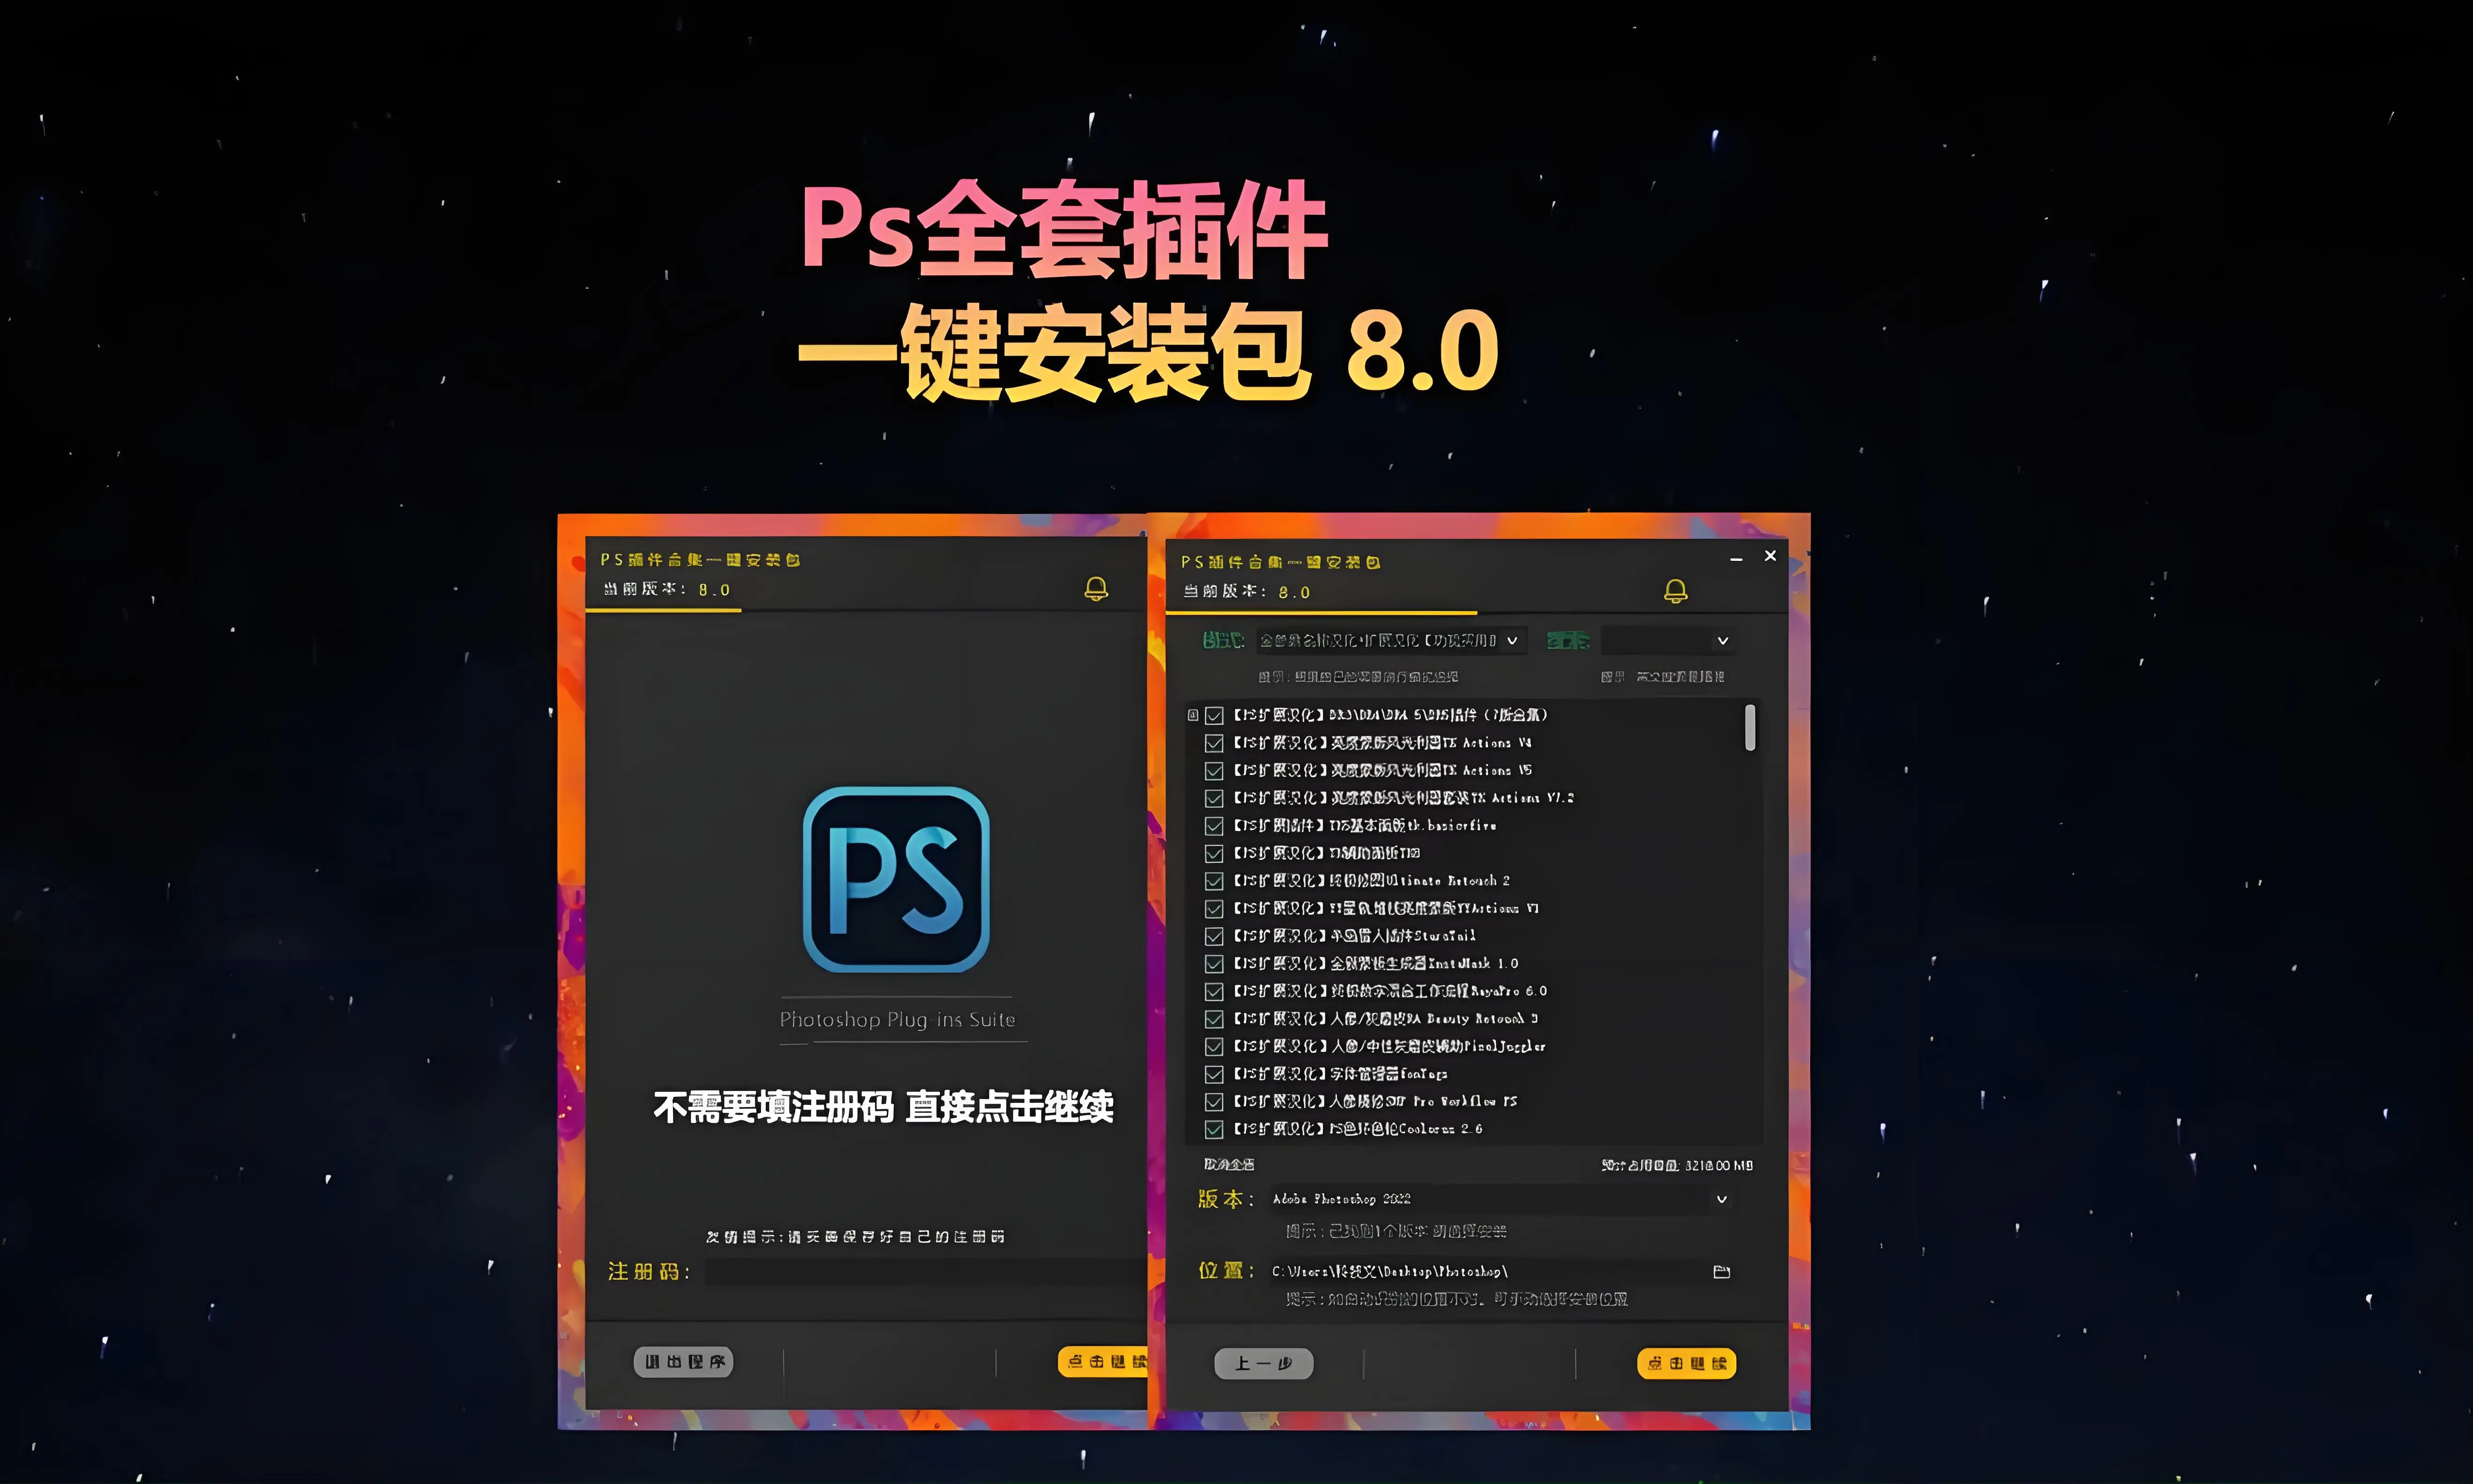Open the empty dropdown at top right of list

click(1668, 640)
